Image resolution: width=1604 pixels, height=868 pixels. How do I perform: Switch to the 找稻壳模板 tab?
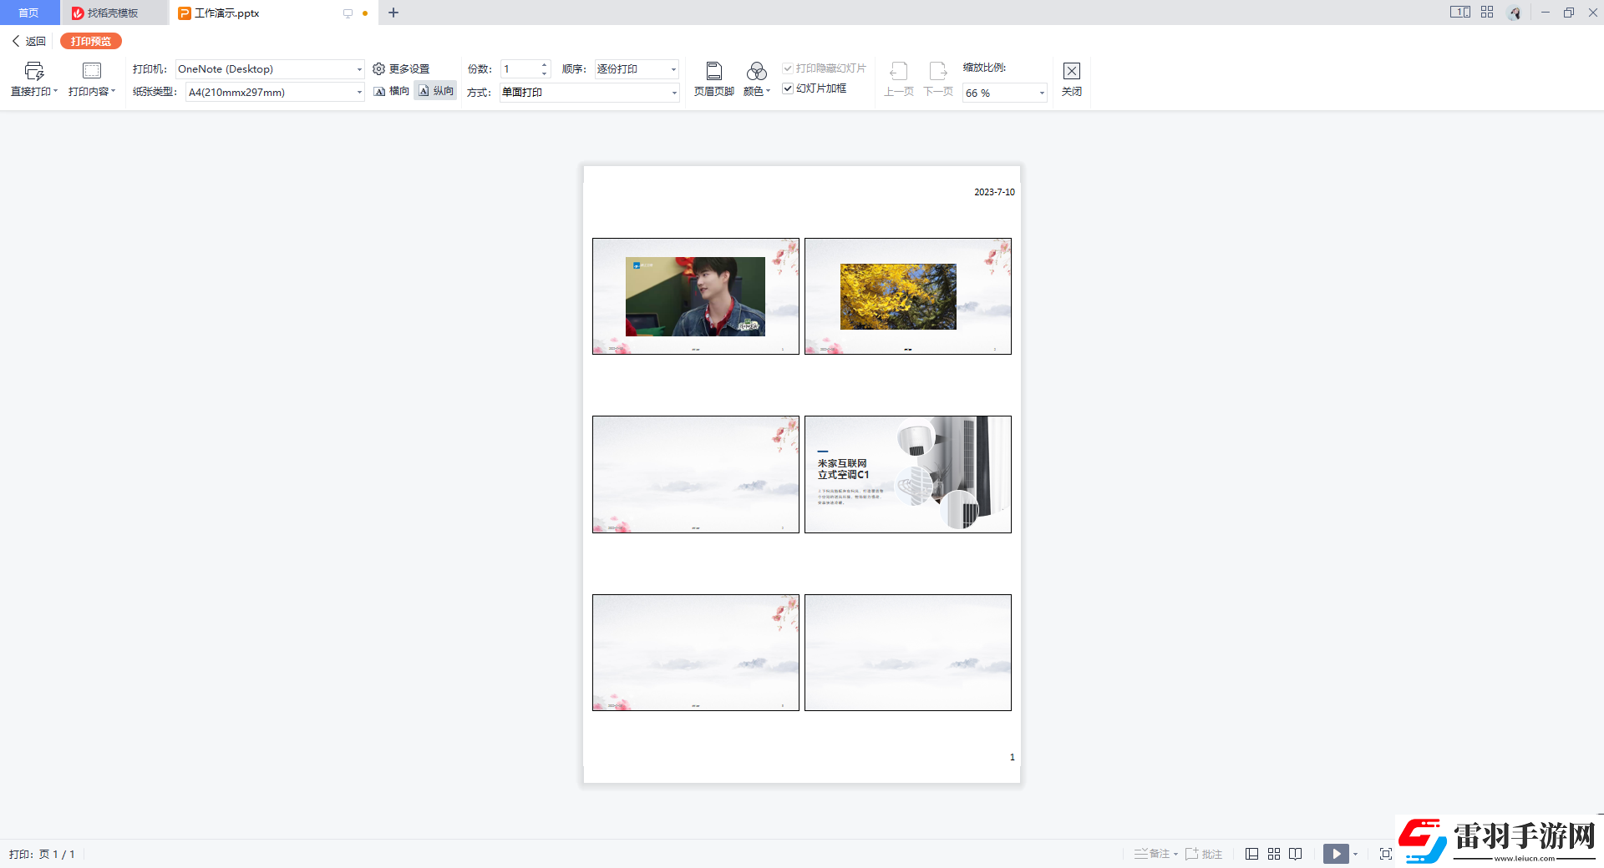(x=113, y=13)
